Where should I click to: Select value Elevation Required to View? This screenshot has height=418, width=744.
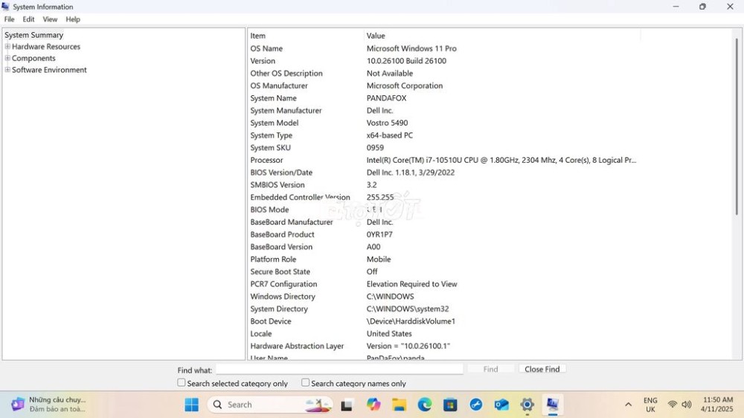point(412,283)
